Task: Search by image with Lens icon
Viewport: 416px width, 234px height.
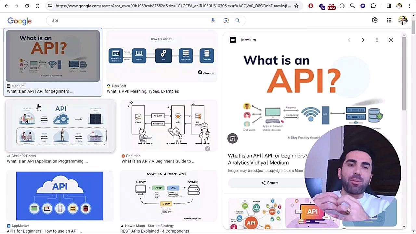Action: 226,20
